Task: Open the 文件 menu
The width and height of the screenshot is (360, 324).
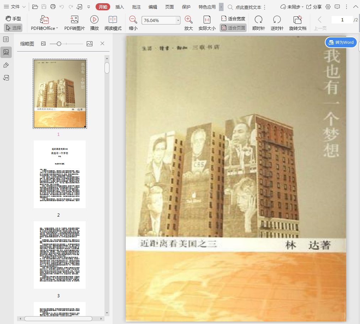Action: [x=12, y=7]
